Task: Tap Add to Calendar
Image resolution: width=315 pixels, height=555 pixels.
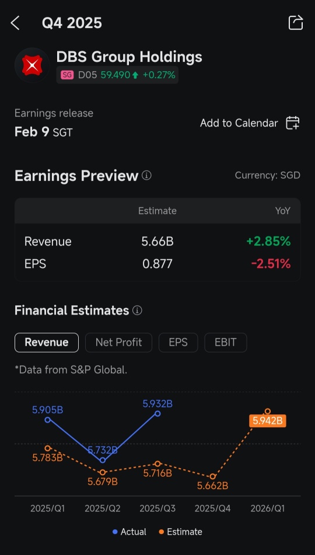Action: tap(239, 123)
